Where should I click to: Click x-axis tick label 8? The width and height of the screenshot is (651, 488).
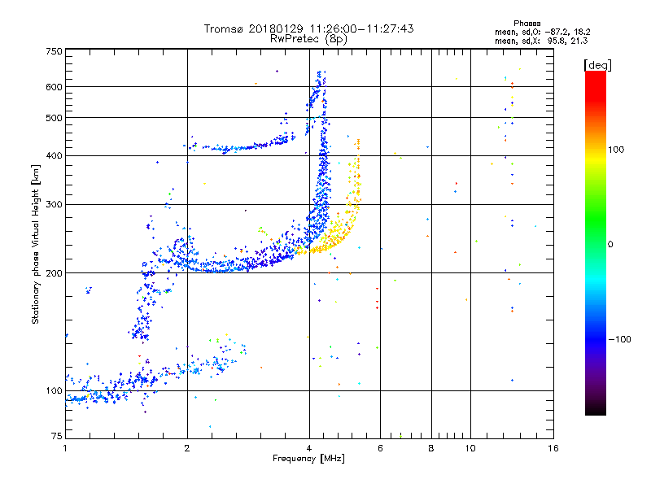(x=431, y=448)
